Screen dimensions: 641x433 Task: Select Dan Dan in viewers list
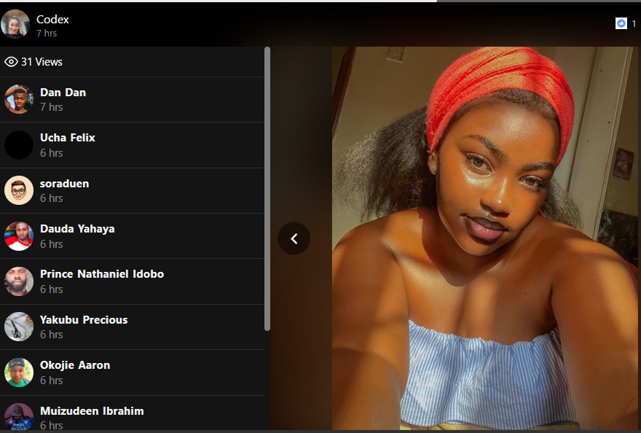[63, 93]
